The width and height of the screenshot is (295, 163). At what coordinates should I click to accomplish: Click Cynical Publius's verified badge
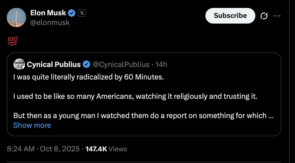point(86,65)
